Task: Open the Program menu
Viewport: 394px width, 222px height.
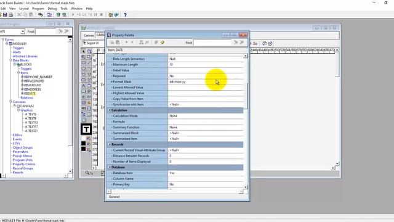Action: click(x=38, y=8)
